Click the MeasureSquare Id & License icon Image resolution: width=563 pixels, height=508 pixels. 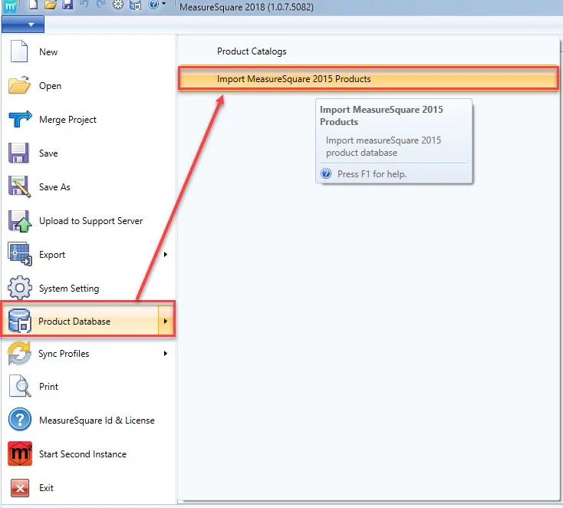tap(19, 421)
